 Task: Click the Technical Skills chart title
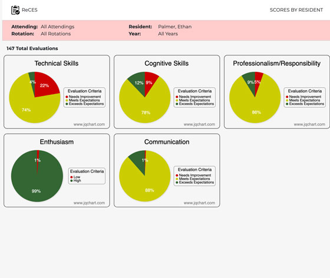[57, 63]
